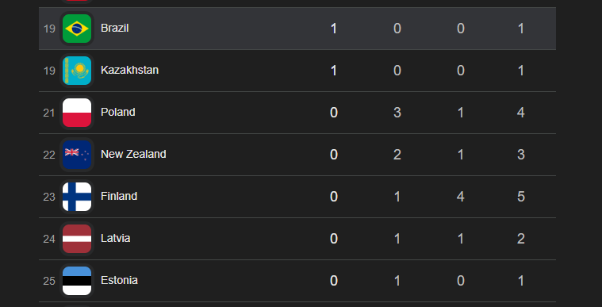602x307 pixels.
Task: Open the Brazil country name
Action: click(114, 28)
